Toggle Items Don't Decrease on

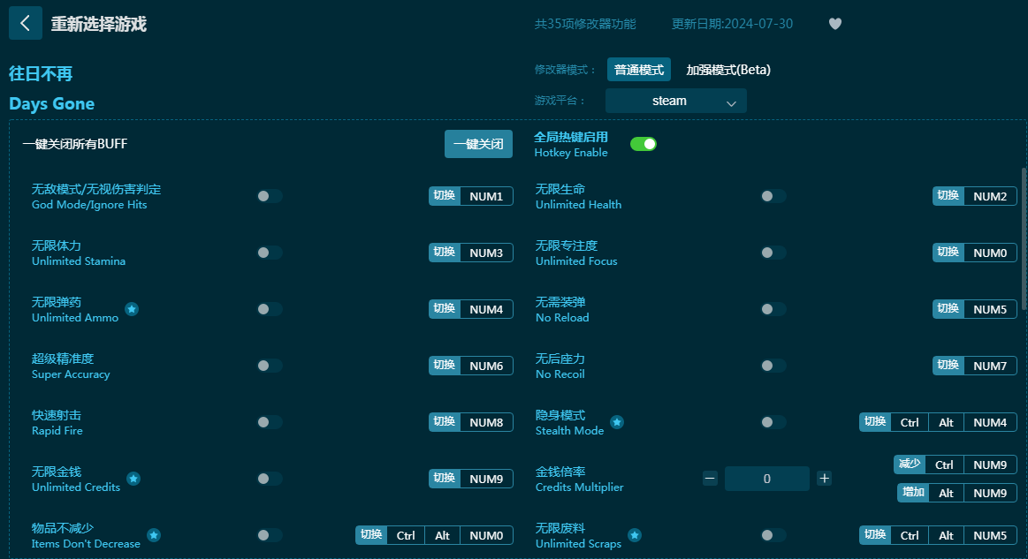270,535
